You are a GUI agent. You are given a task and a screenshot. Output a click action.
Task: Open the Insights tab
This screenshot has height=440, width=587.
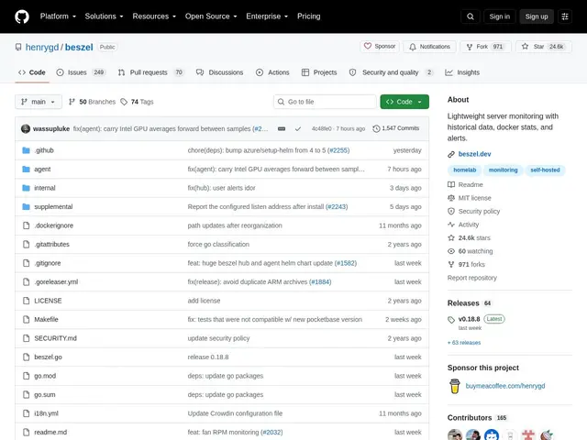click(x=462, y=72)
